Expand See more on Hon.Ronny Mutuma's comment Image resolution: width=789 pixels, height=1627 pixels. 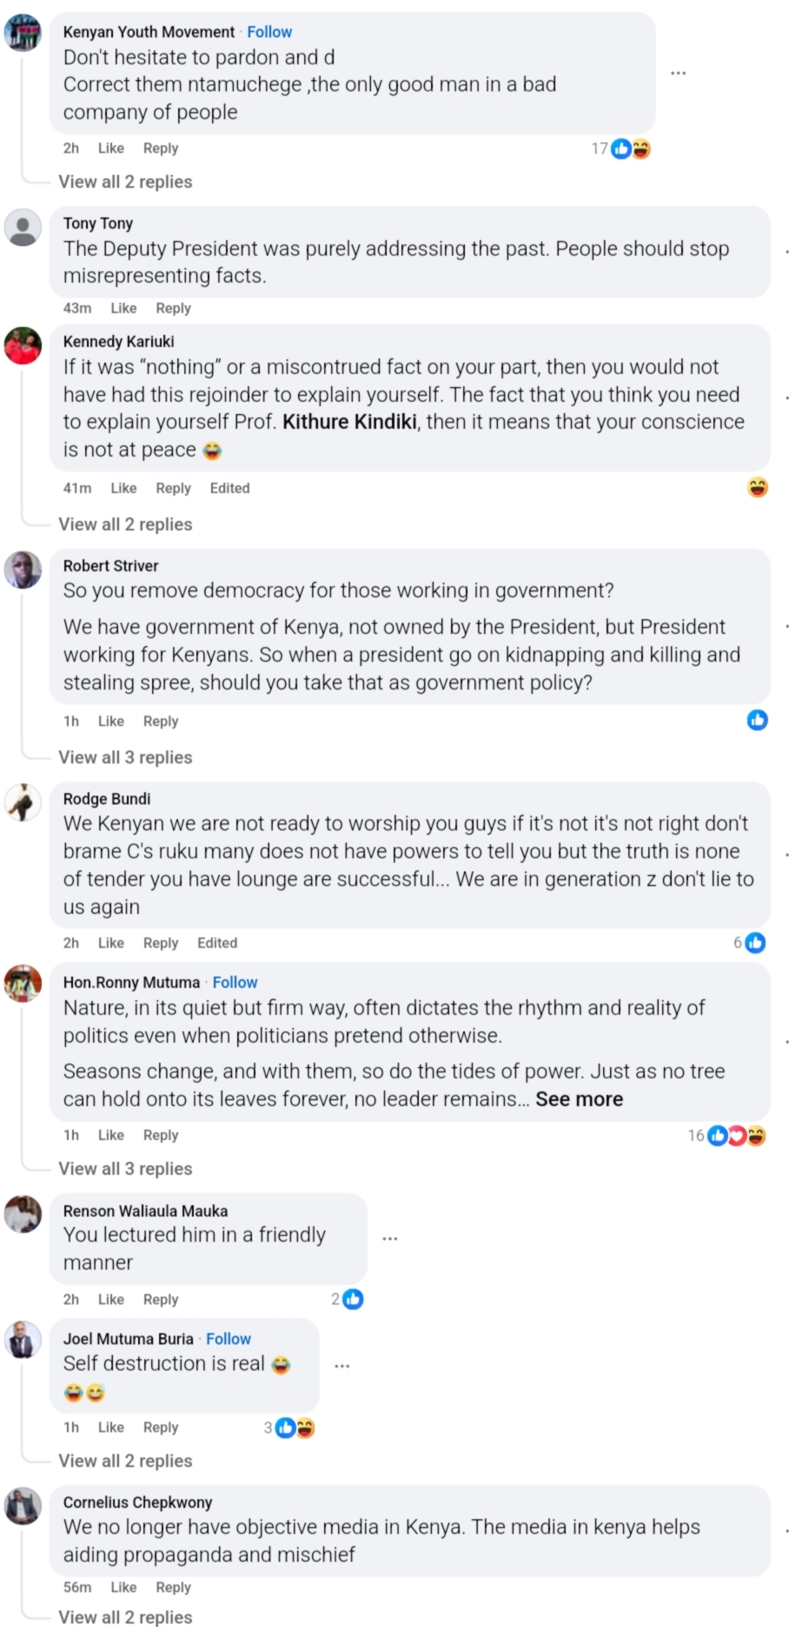(579, 1099)
